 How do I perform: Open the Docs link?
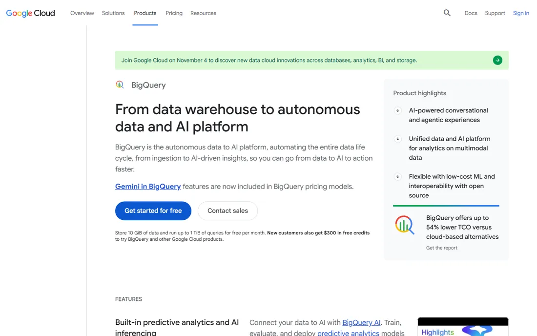471,13
